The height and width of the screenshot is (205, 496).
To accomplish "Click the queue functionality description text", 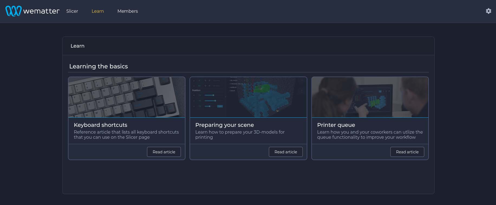I will coord(370,135).
